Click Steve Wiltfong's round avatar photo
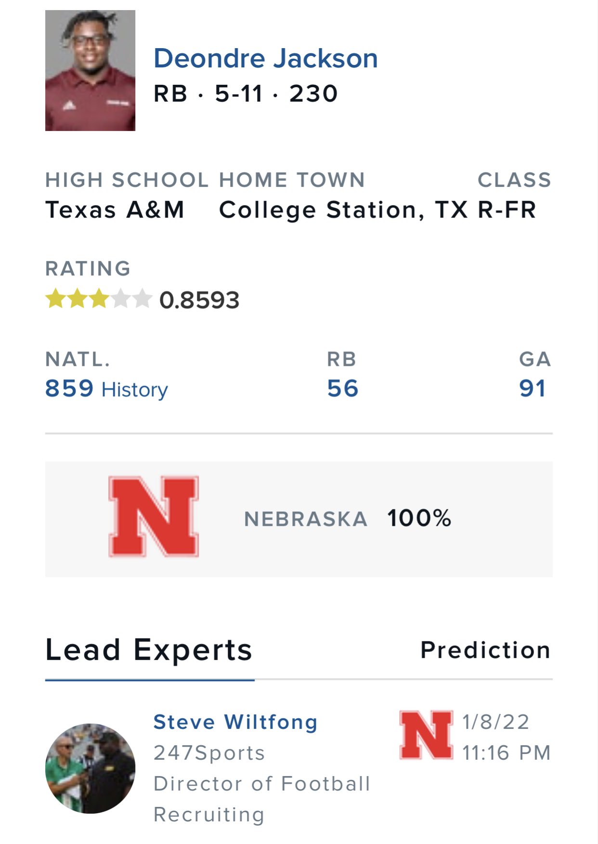This screenshot has width=598, height=844. tap(90, 768)
